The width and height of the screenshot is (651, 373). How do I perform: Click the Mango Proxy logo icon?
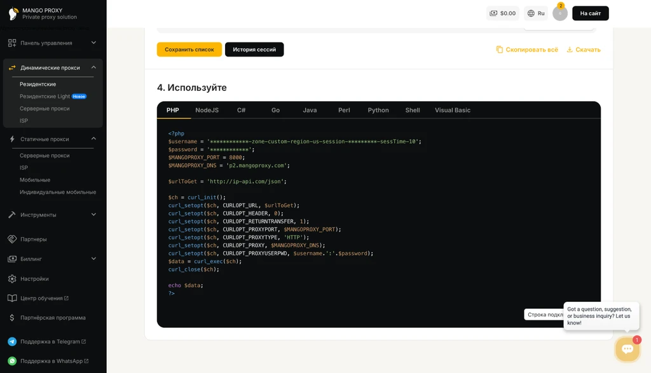coord(13,14)
